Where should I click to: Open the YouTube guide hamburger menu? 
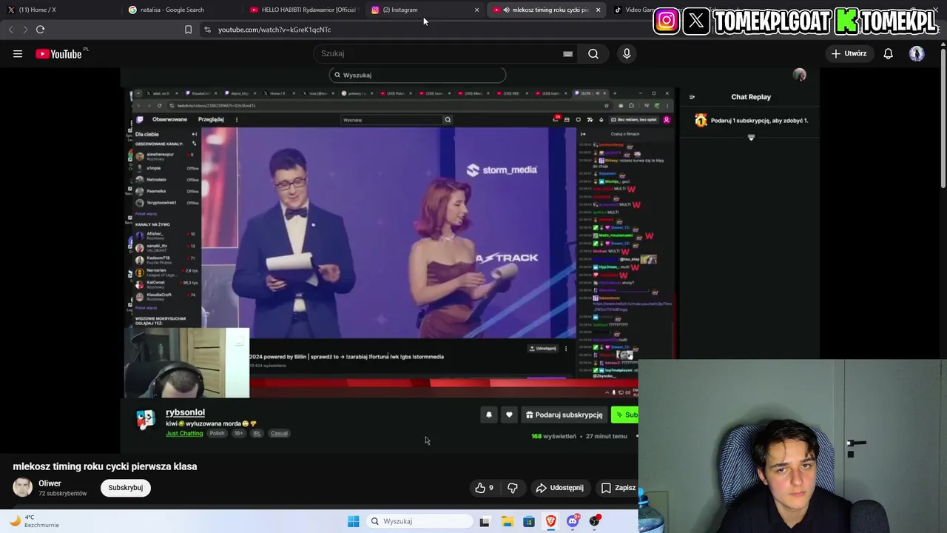pyautogui.click(x=18, y=53)
